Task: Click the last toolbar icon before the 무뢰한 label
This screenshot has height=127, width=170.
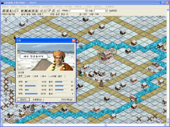Action: (58, 10)
